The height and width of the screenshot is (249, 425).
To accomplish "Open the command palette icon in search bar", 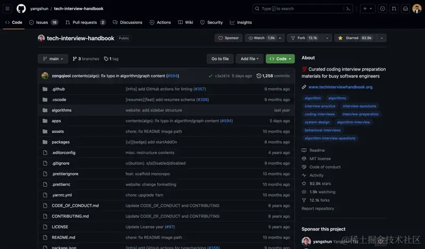I will pos(348,8).
